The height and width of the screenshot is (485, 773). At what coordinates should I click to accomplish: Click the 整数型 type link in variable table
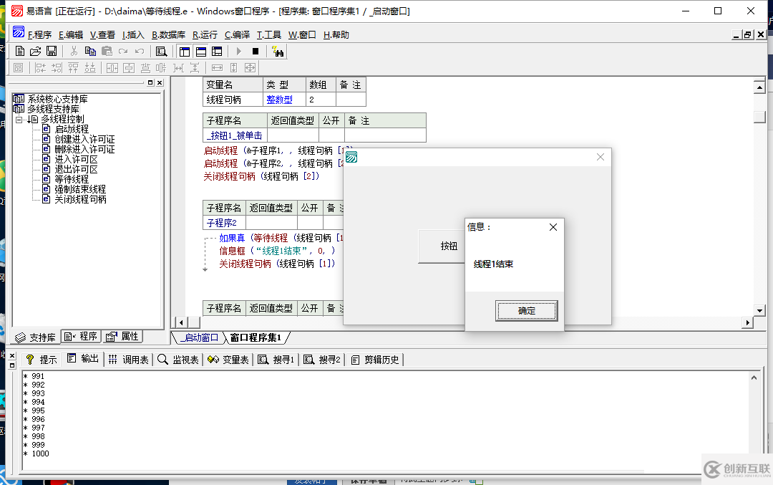[279, 100]
